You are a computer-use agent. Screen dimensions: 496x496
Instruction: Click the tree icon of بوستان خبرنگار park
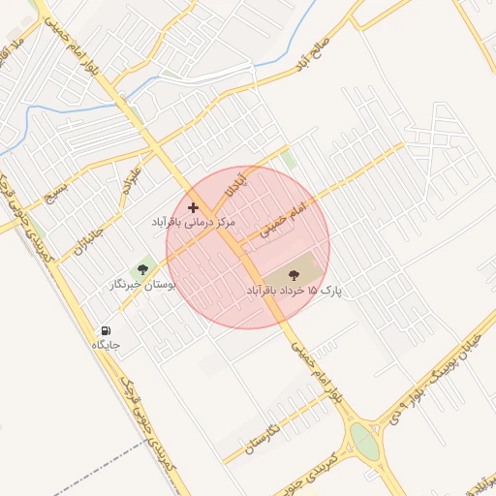click(142, 269)
